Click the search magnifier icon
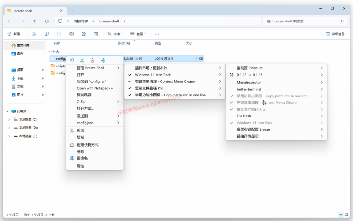The height and width of the screenshot is (221, 353). pos(342,21)
